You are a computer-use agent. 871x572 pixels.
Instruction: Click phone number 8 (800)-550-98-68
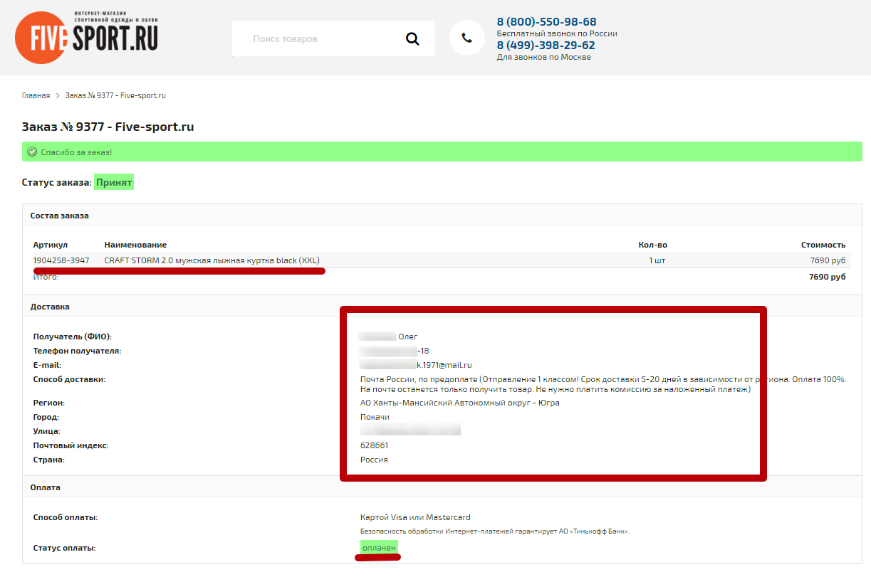click(547, 22)
